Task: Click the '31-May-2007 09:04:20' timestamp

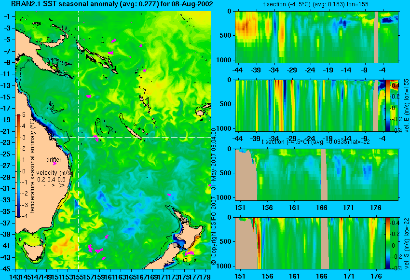Action: 213,158
